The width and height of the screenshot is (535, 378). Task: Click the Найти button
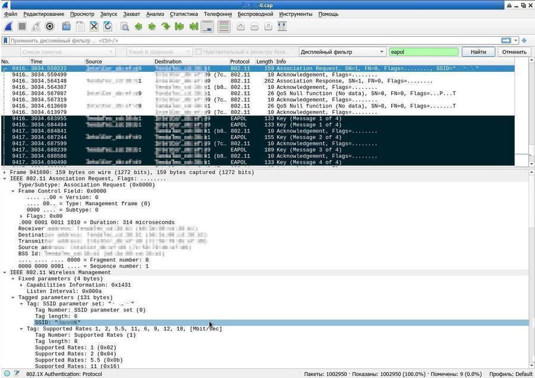(478, 52)
